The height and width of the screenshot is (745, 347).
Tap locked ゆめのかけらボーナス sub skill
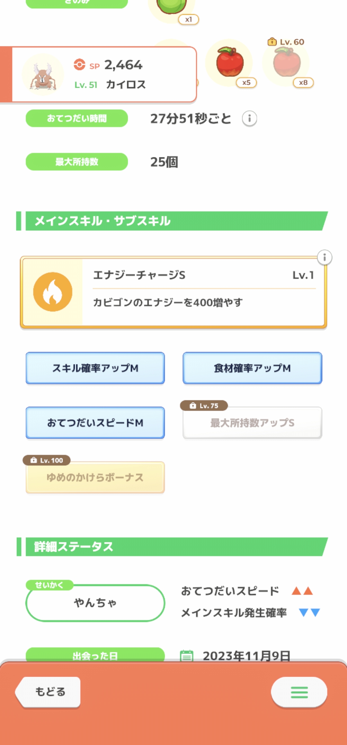click(x=95, y=477)
